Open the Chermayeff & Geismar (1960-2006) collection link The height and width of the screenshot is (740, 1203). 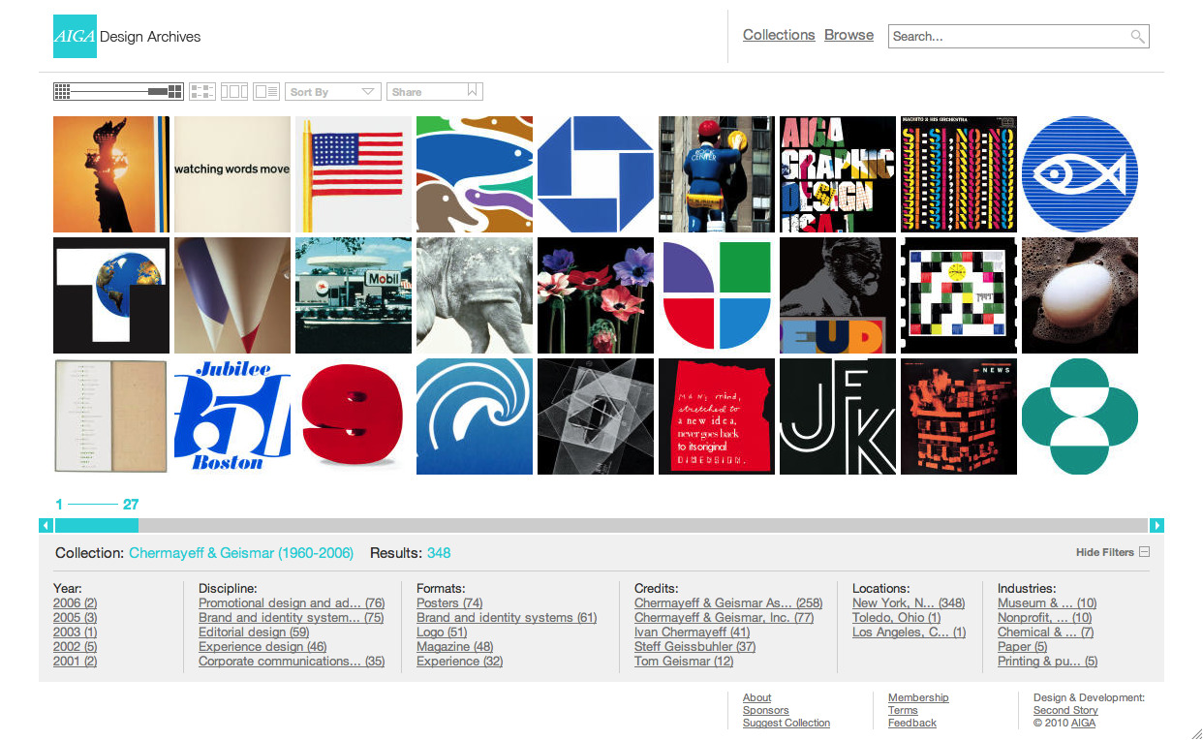pyautogui.click(x=241, y=553)
